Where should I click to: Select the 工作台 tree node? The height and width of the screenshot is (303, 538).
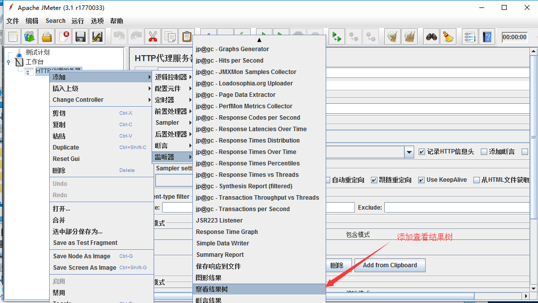(x=34, y=62)
